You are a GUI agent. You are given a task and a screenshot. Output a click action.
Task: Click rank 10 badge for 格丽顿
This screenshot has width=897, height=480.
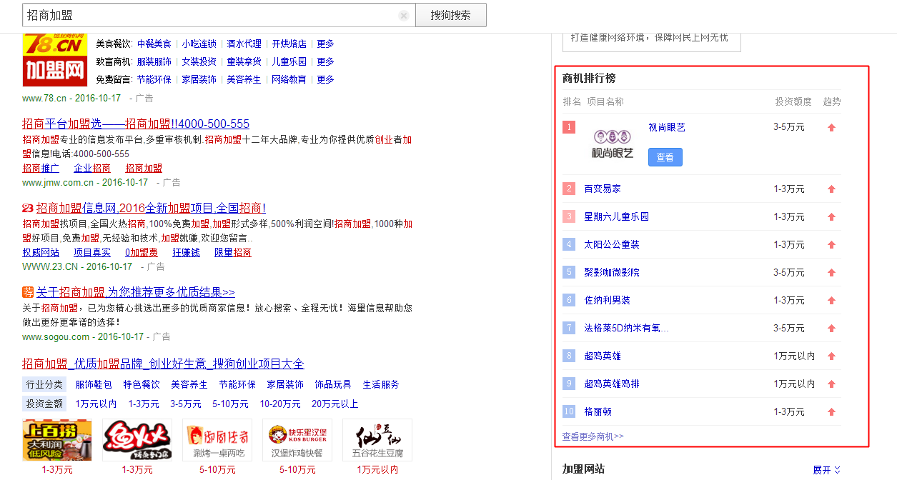[x=569, y=411]
